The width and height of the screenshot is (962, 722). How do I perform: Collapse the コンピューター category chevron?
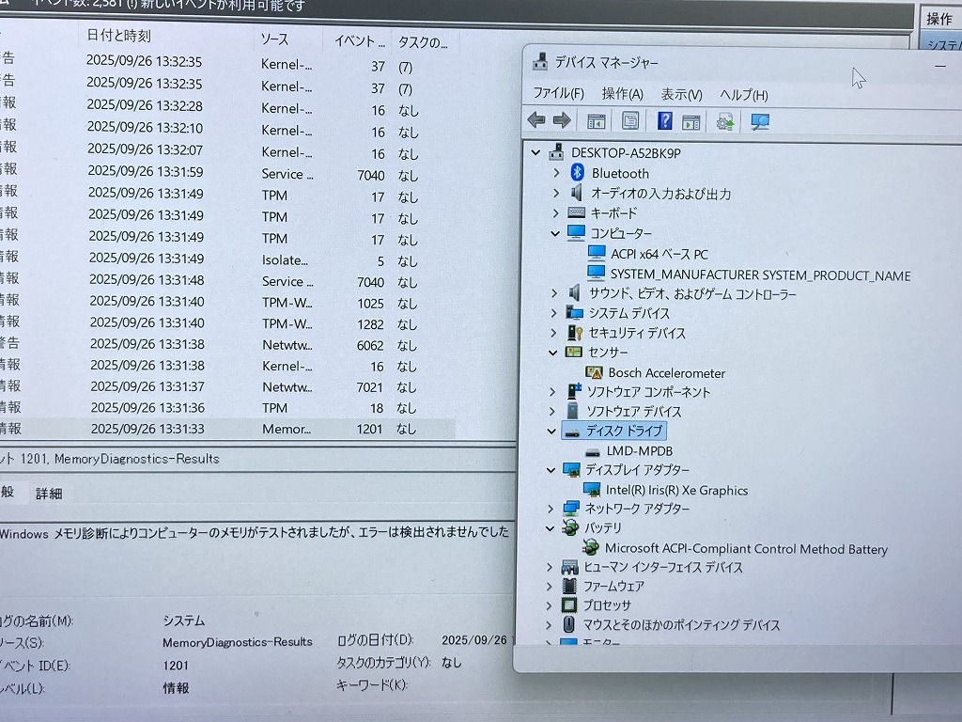coord(555,233)
